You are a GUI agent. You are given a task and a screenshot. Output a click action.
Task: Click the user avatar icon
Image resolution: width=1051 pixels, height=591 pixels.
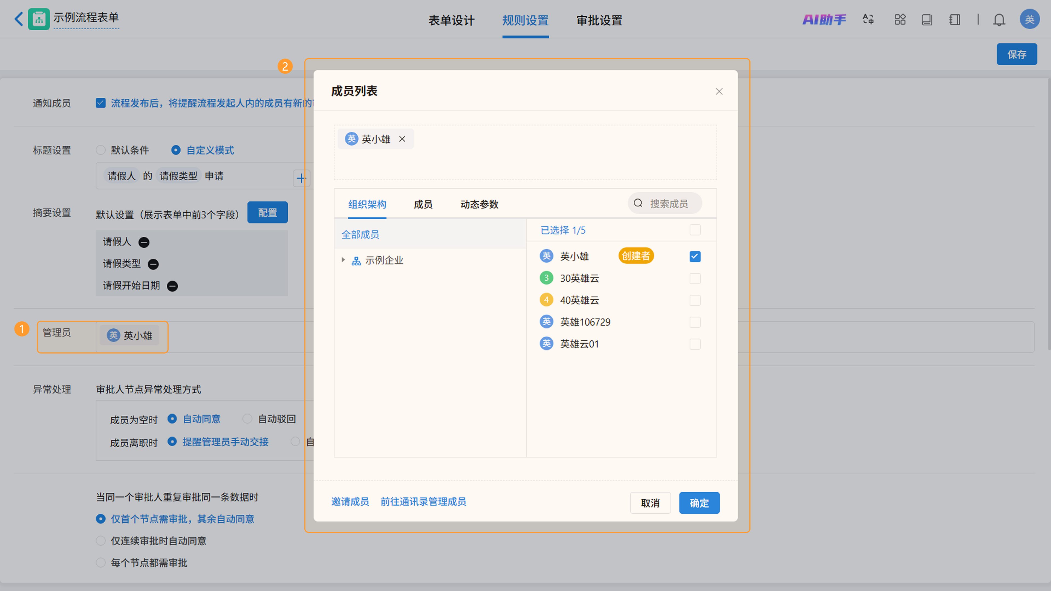pos(1029,19)
